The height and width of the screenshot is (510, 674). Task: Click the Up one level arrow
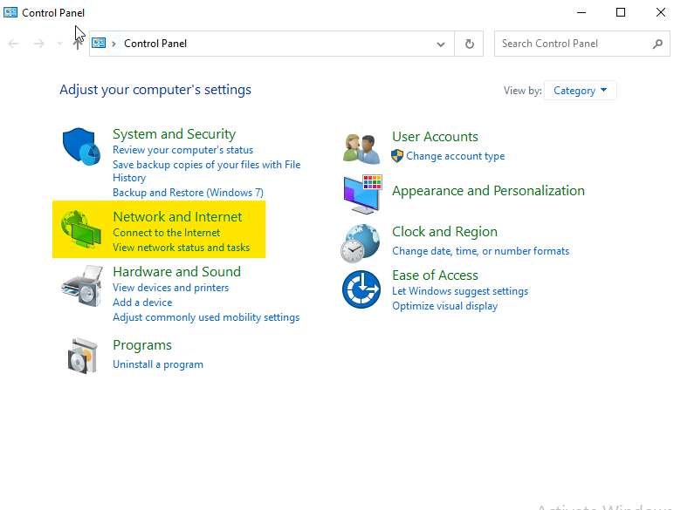(78, 44)
